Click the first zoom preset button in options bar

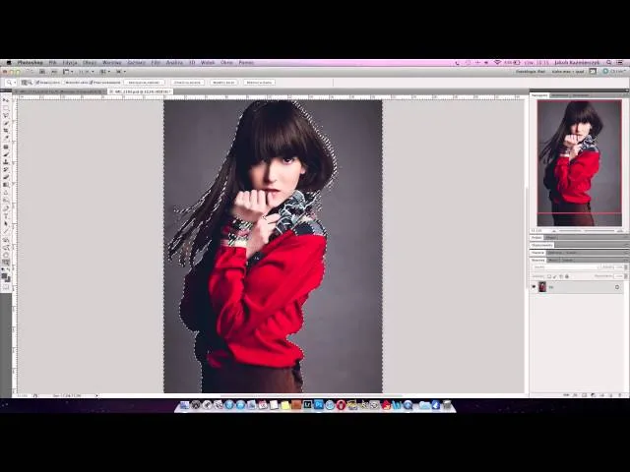coord(143,83)
